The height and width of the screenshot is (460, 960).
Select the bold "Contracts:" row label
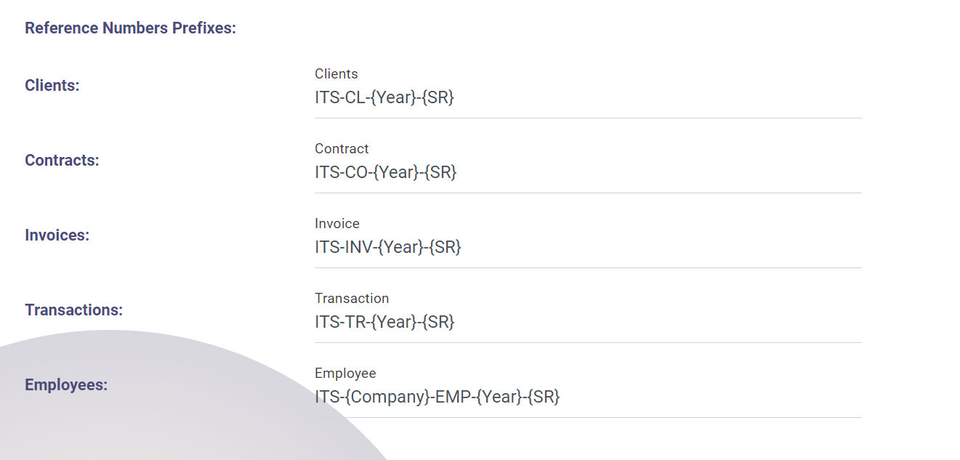[x=62, y=160]
